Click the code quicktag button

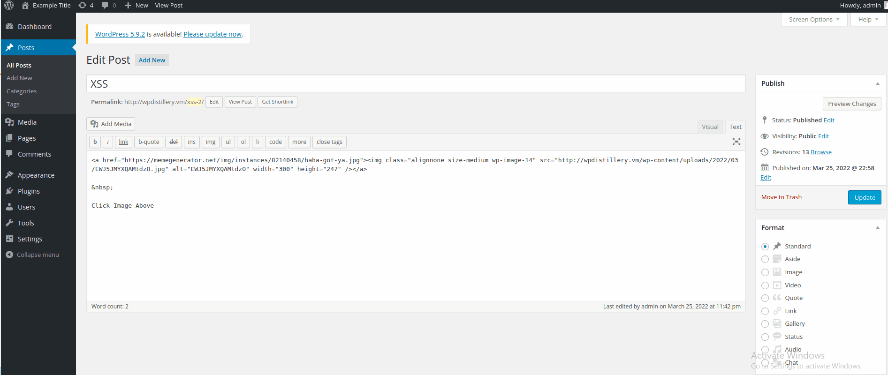pos(275,142)
